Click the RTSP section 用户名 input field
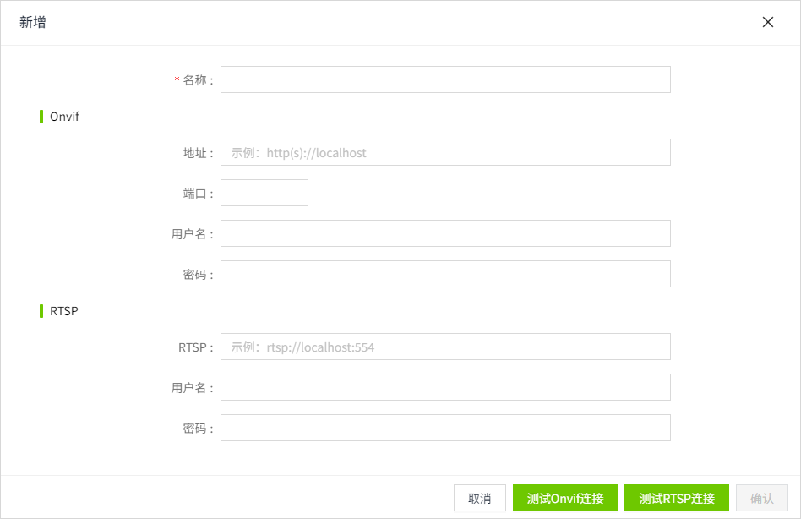The height and width of the screenshot is (519, 801). (x=445, y=387)
